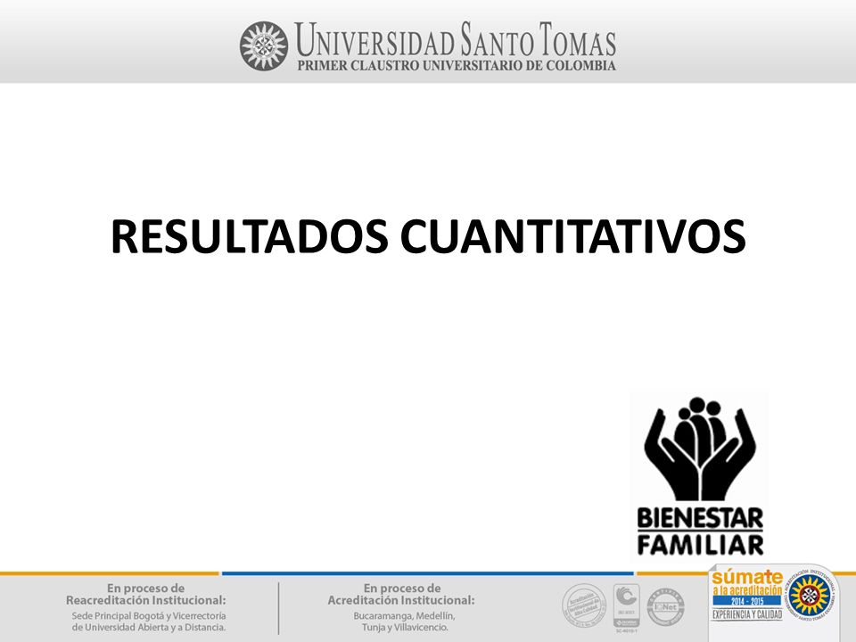Click the Bienestar Familiar hands logo
Viewport: 856px width, 642px height.
700,449
